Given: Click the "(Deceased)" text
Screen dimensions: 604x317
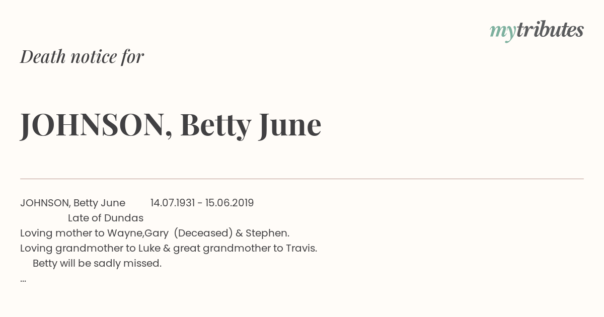Looking at the screenshot, I should (x=203, y=233).
